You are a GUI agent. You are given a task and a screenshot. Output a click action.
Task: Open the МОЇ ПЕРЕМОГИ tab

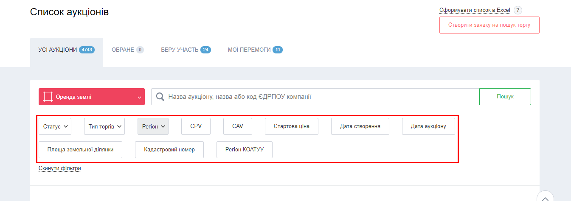255,50
